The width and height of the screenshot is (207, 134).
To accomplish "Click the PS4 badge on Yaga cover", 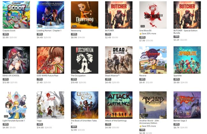I will pyautogui.click(x=40, y=116).
